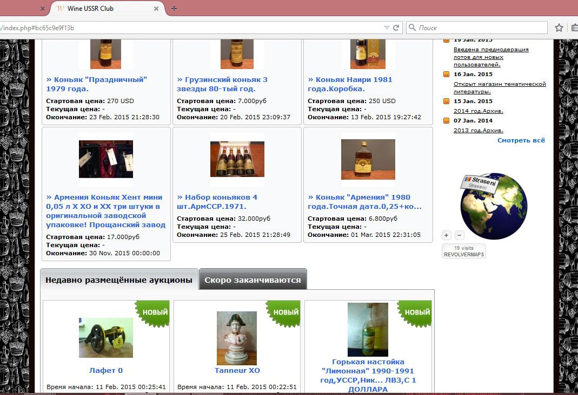Switch to Скоро заканчиваются tab
This screenshot has height=395, width=578.
253,280
